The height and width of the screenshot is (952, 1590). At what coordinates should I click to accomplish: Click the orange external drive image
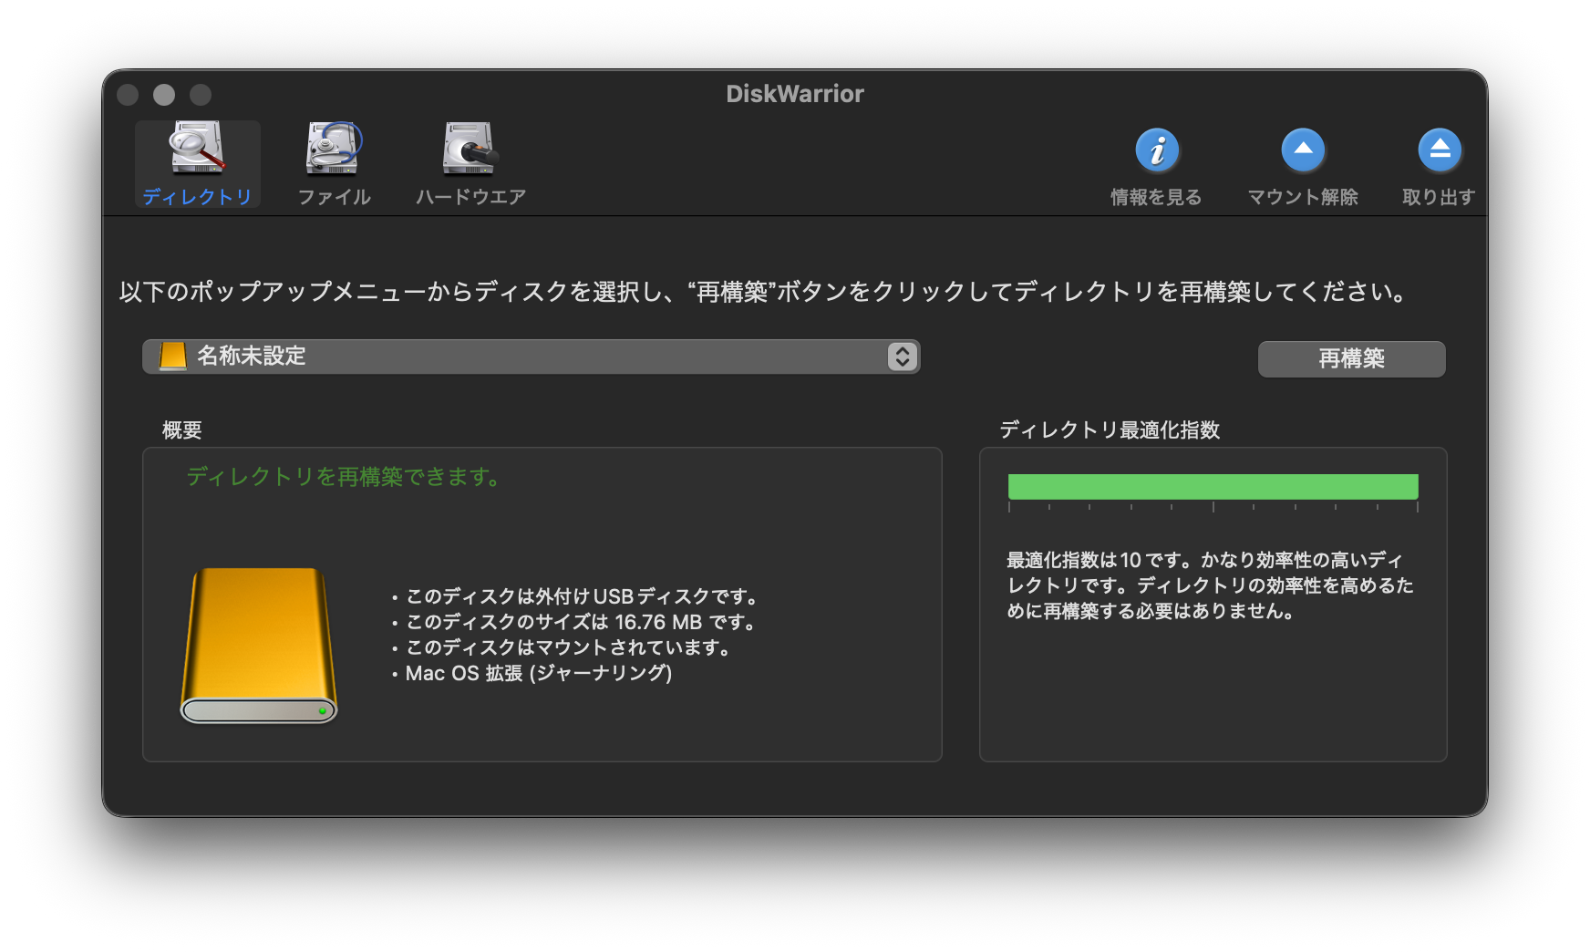(259, 646)
